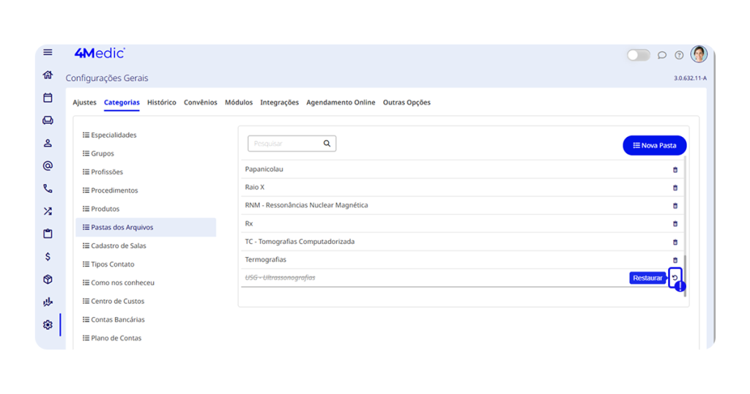This screenshot has height=394, width=750.
Task: Click the phone icon in sidebar
Action: point(48,188)
